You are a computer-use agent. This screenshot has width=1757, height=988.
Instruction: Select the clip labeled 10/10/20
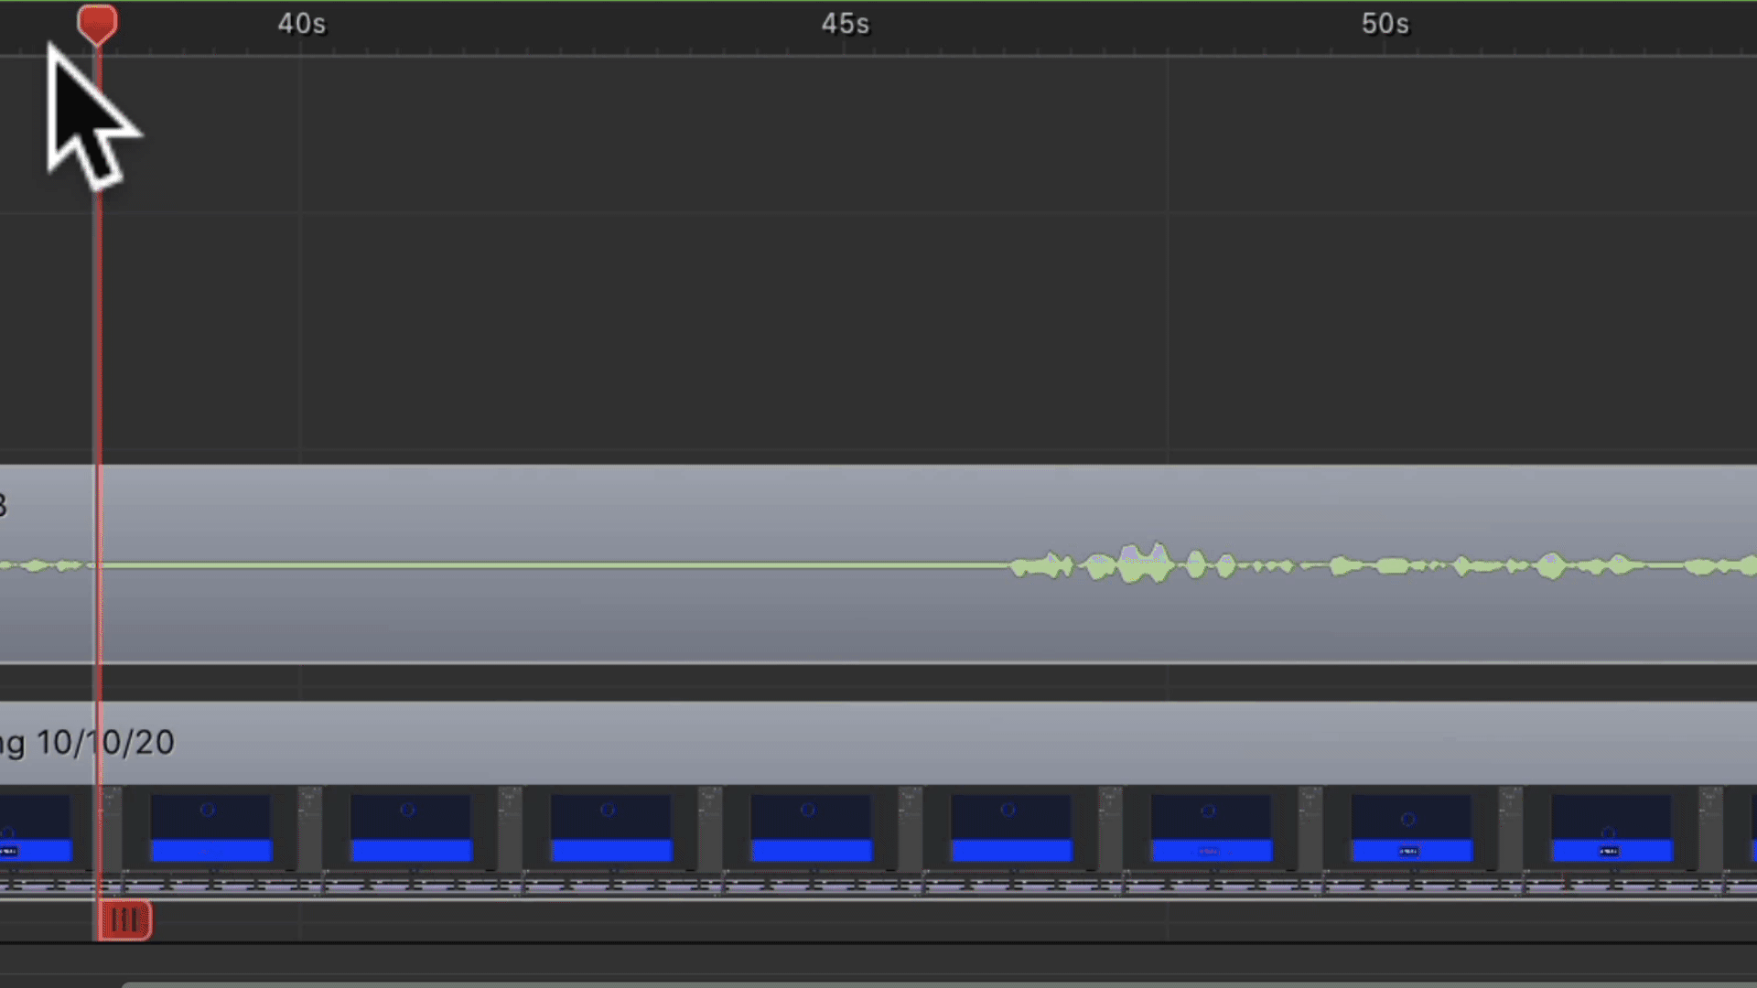pyautogui.click(x=878, y=800)
